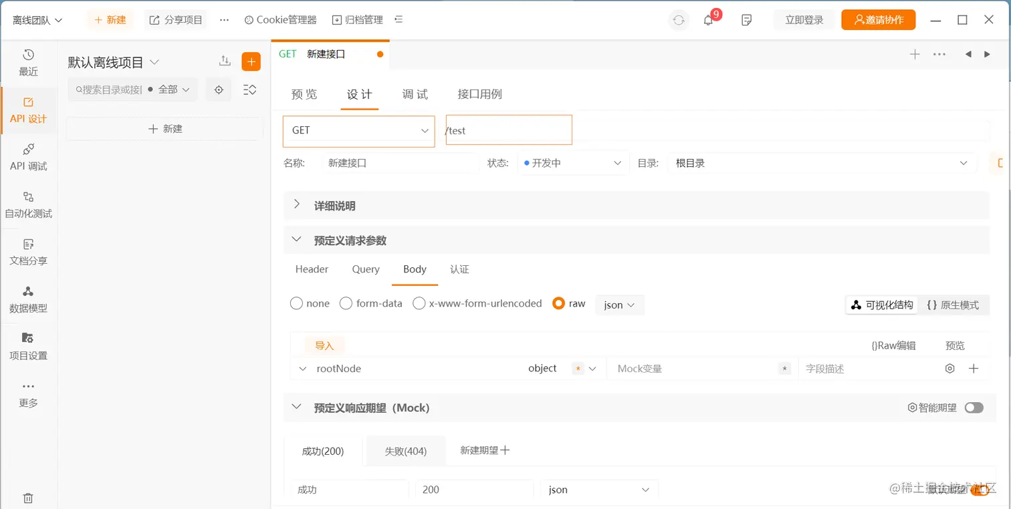This screenshot has width=1011, height=509.
Task: Open the GET method dropdown
Action: pos(358,130)
